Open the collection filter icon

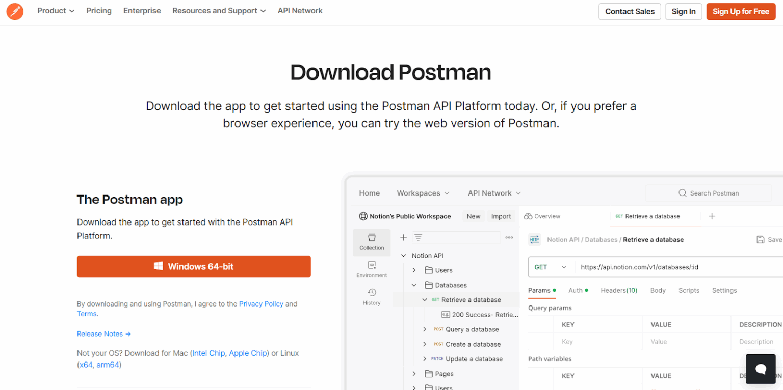[418, 237]
